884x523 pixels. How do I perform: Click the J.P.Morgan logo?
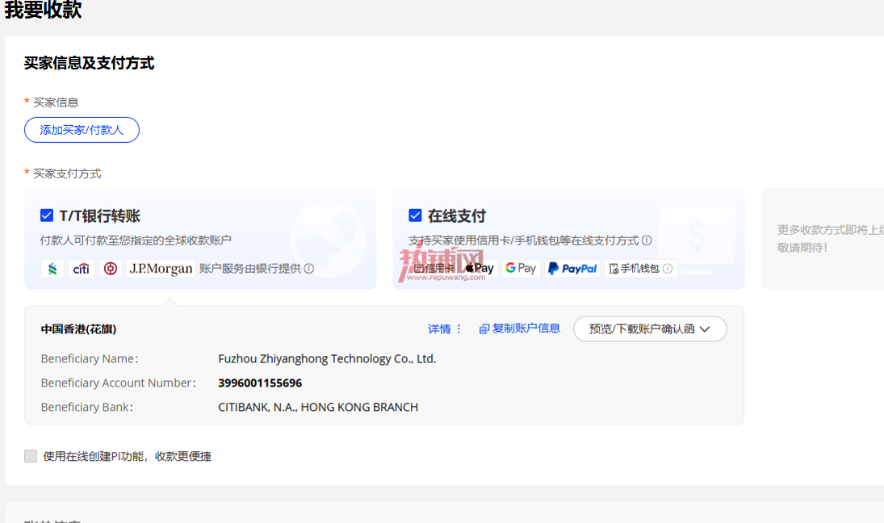point(161,269)
